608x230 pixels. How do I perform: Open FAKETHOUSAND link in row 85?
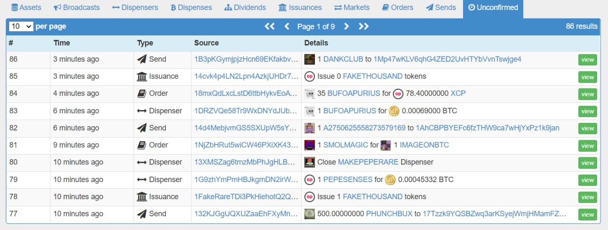372,76
